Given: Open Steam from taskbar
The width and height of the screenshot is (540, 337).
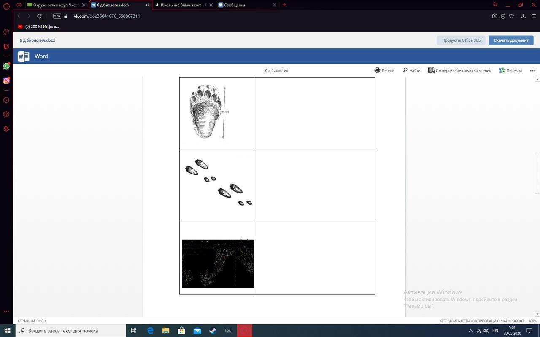Looking at the screenshot, I should [213, 331].
